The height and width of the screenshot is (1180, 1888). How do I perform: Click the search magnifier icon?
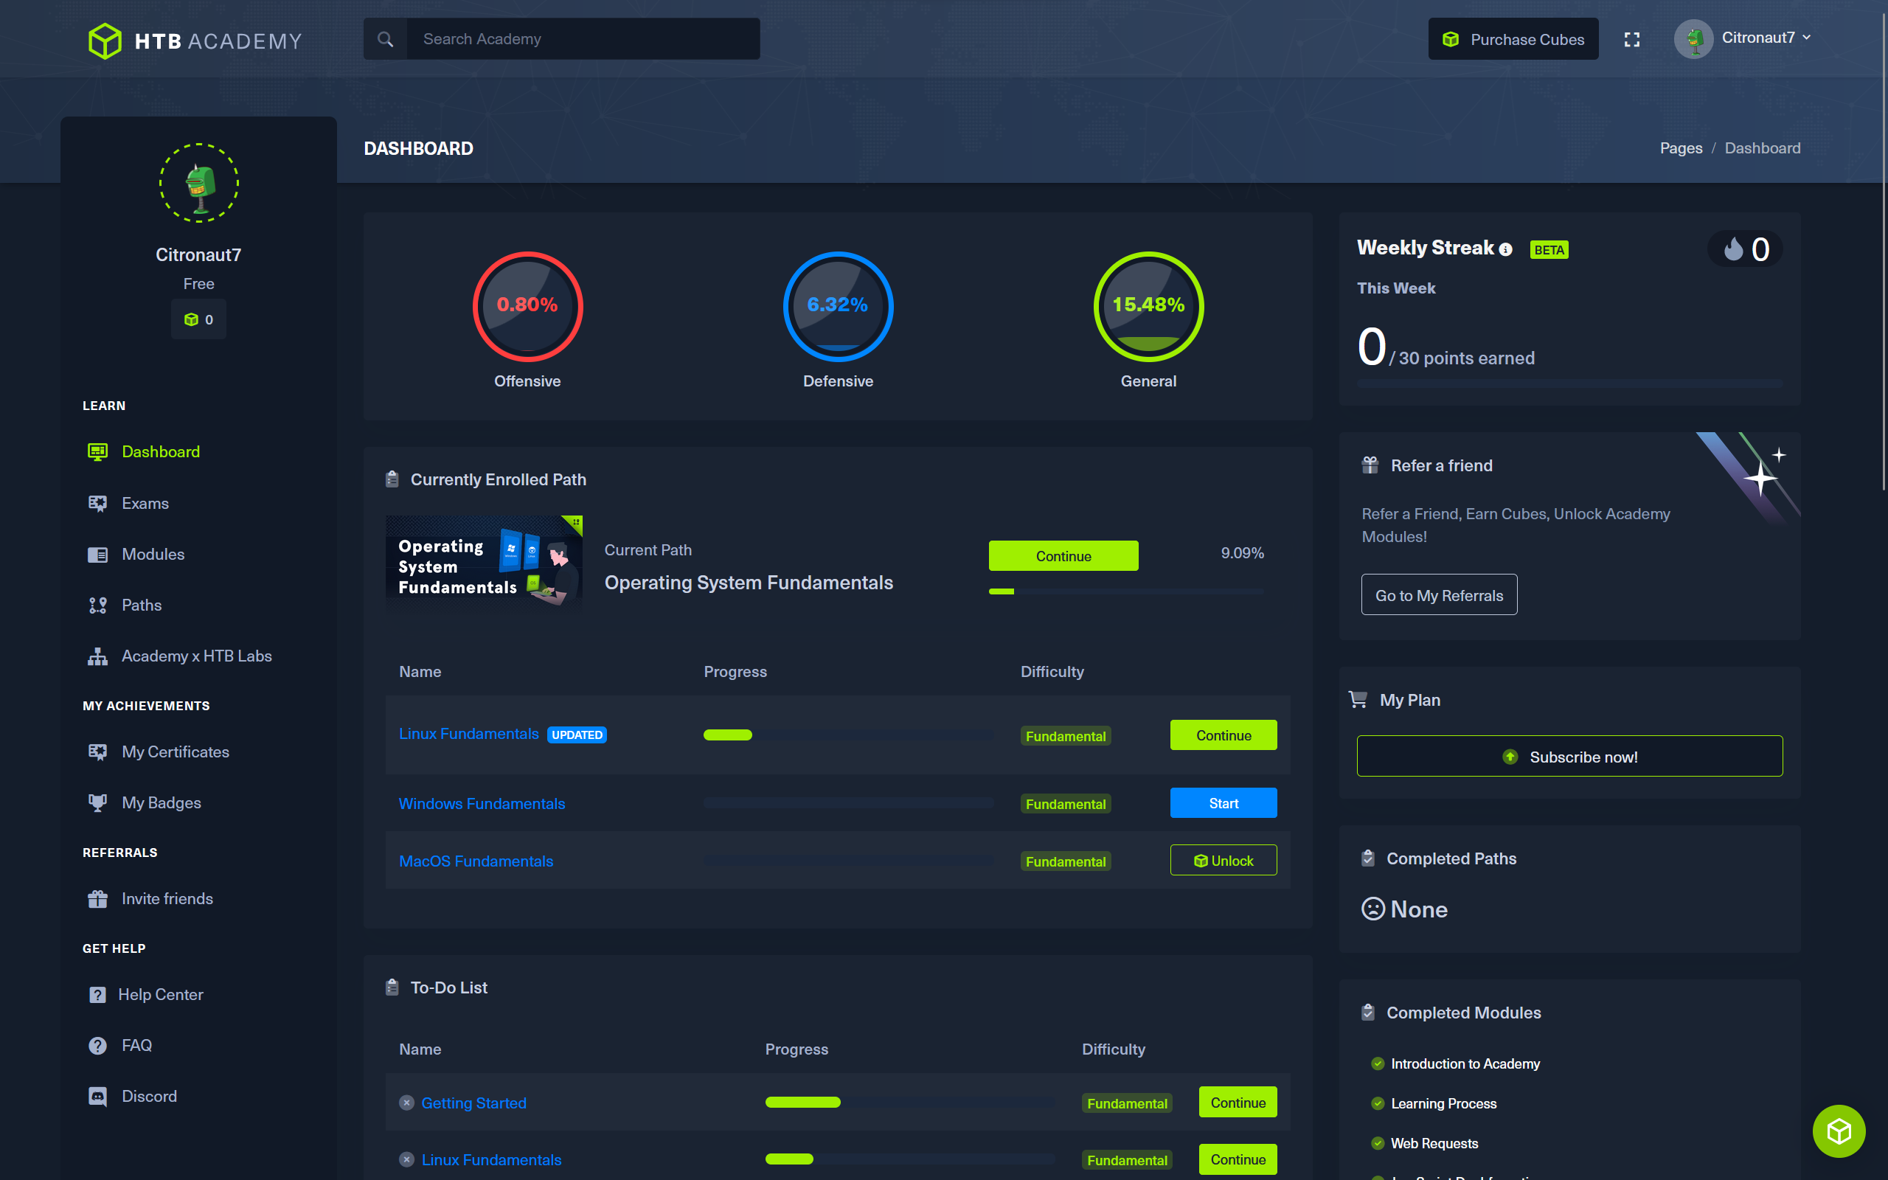(x=386, y=39)
